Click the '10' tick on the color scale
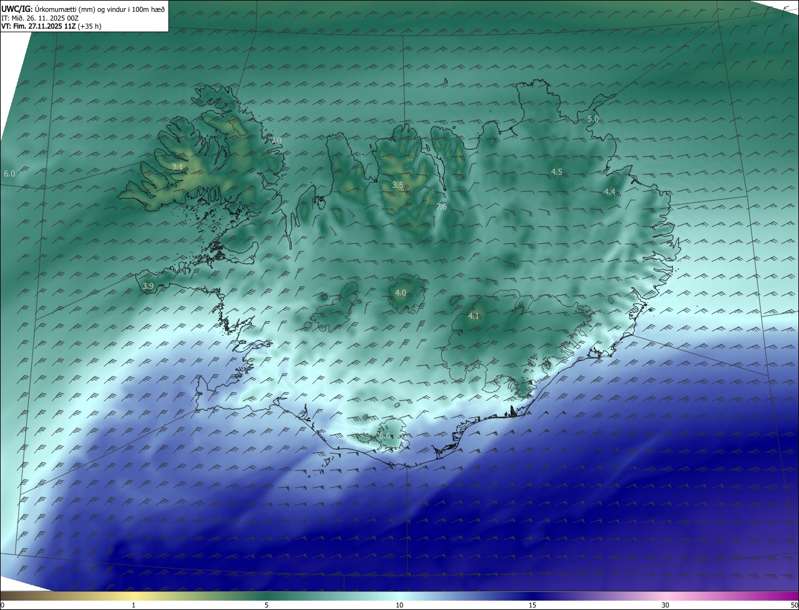This screenshot has height=610, width=799. (x=399, y=605)
